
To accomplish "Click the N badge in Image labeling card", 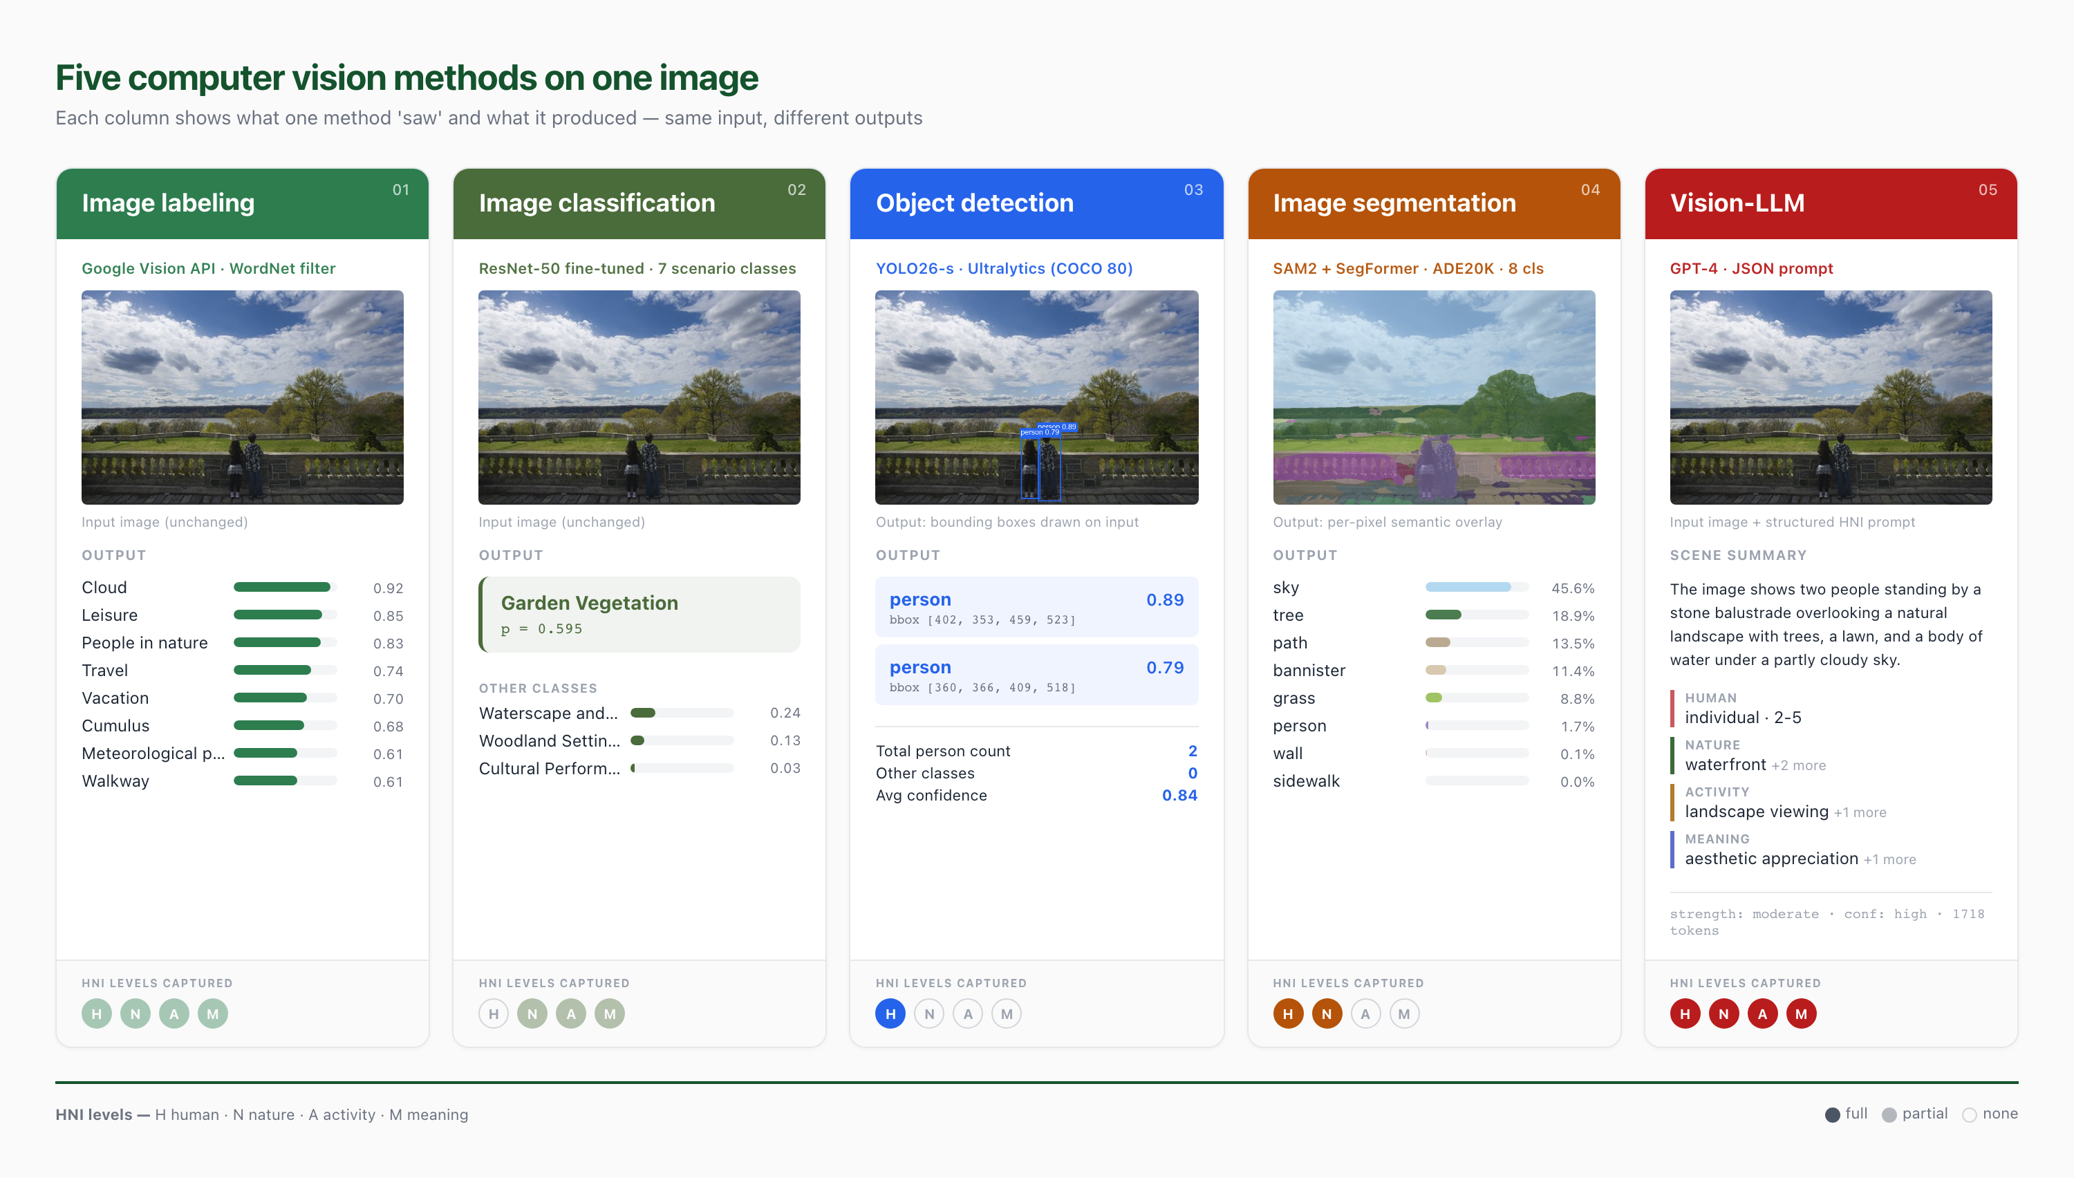I will coord(135,1013).
